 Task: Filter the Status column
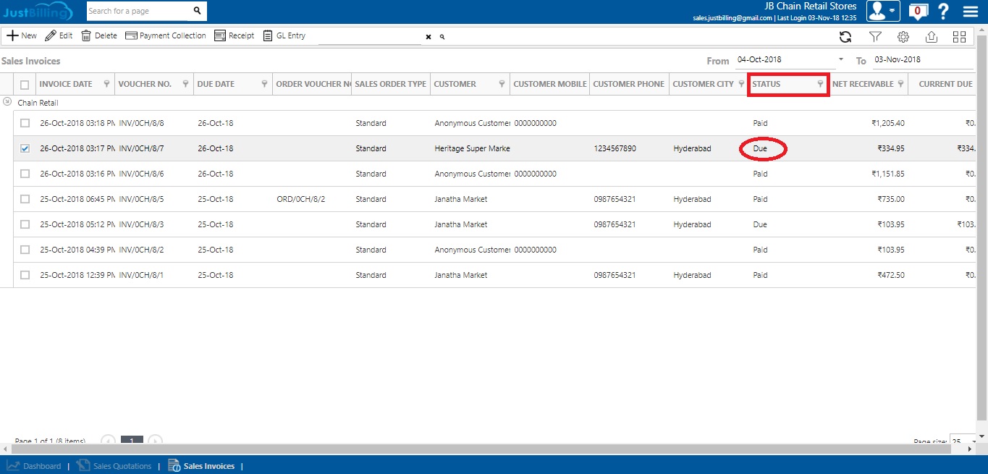point(820,84)
